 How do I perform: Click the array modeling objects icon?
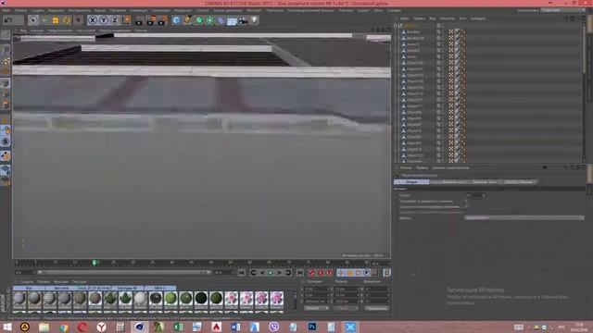tap(209, 20)
